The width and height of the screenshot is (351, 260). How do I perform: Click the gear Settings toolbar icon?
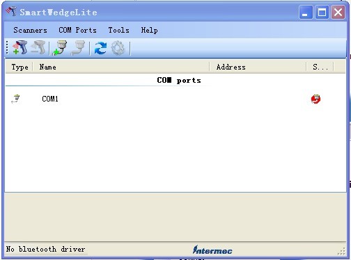click(x=118, y=48)
